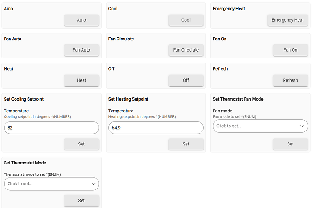Turn the thermostat Off with its button

tap(186, 80)
